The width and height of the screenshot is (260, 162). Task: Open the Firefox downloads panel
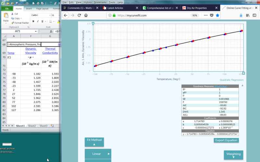[x=241, y=15]
